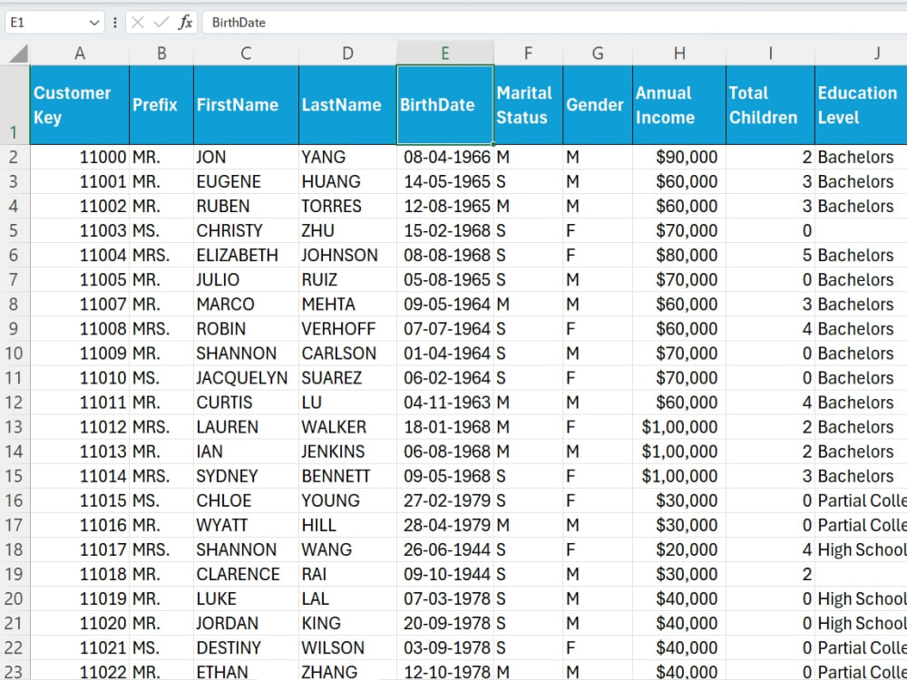Screen dimensions: 907x680
Task: Click the formula bar showing BirthDate
Action: tap(554, 23)
